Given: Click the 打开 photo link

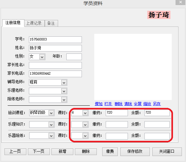Looking at the screenshot, I should 108,104.
